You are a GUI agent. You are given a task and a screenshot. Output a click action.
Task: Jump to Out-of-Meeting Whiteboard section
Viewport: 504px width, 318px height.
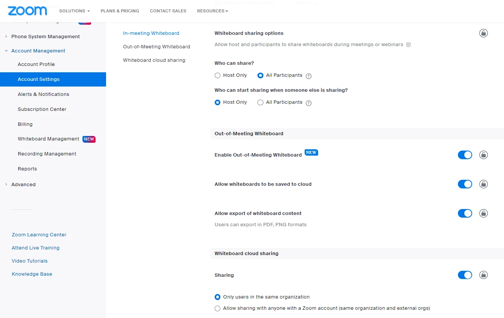coord(157,47)
